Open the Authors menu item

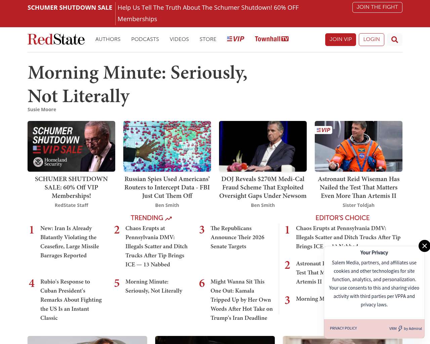pos(108,39)
